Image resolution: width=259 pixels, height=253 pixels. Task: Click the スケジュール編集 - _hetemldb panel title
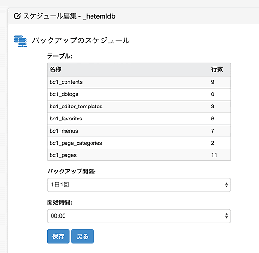point(69,16)
